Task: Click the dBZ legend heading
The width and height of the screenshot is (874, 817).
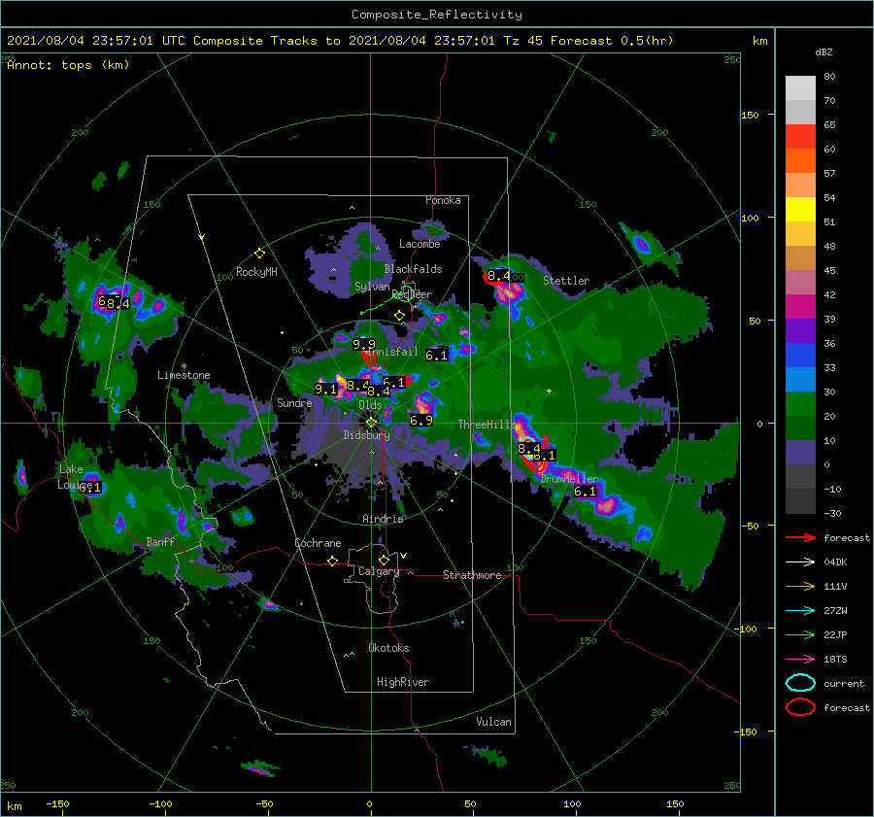Action: pyautogui.click(x=824, y=51)
